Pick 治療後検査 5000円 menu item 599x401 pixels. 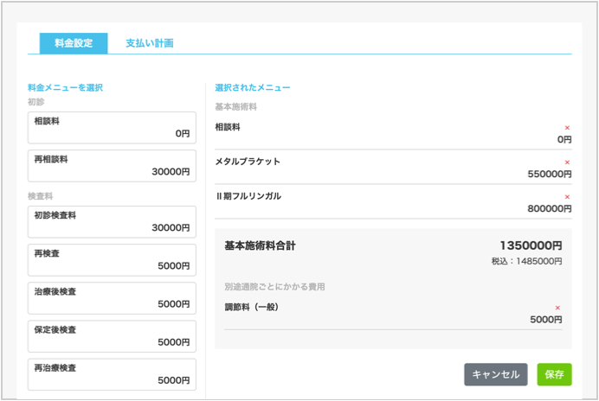click(x=112, y=298)
